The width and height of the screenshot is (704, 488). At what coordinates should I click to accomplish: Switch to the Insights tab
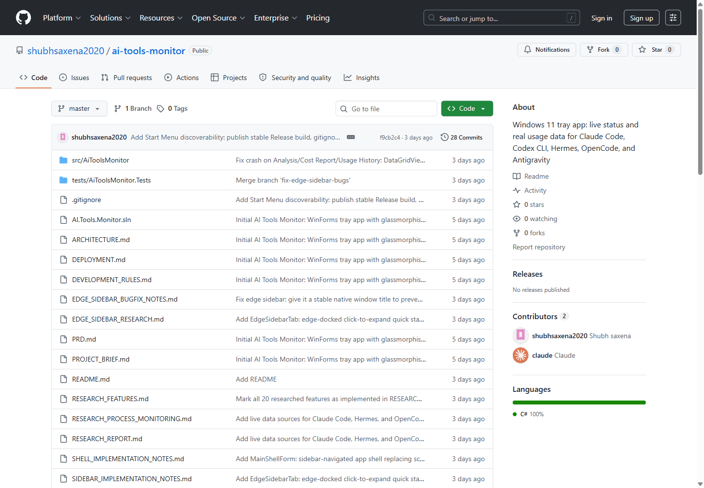point(362,78)
